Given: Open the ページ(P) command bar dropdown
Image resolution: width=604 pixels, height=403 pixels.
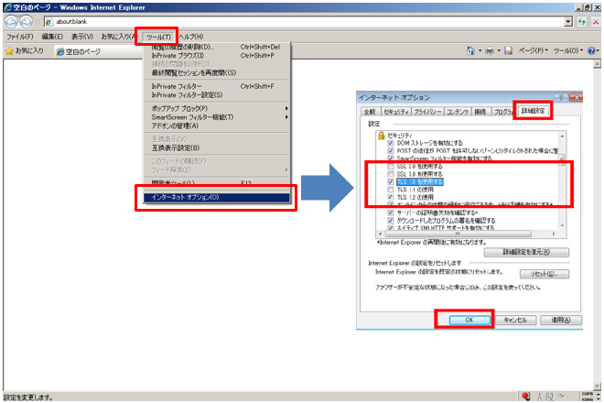Looking at the screenshot, I should click(x=534, y=50).
